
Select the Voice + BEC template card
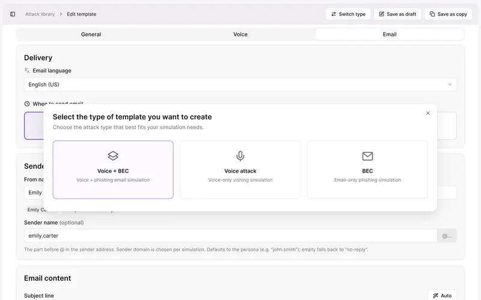tap(113, 170)
